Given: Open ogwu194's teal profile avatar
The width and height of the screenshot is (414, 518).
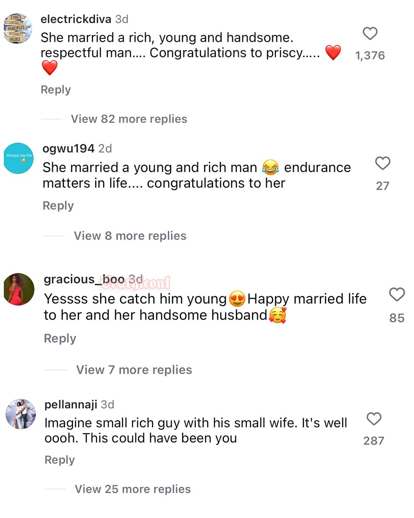Looking at the screenshot, I should tap(19, 158).
